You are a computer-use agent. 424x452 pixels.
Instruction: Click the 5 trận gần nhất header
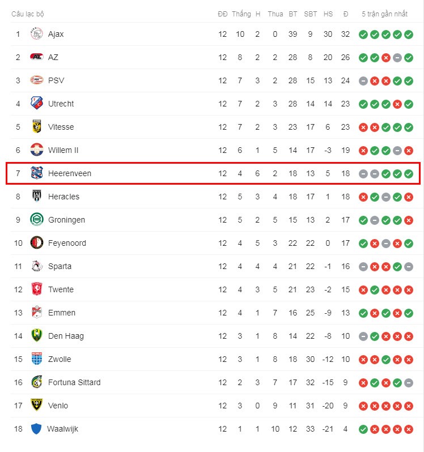tap(384, 14)
